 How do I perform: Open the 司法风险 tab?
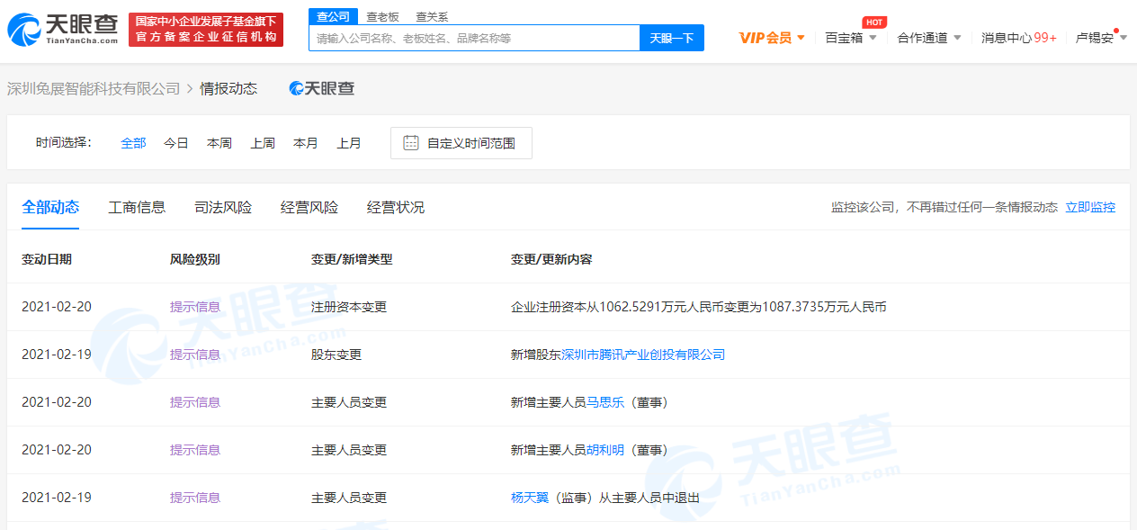point(223,208)
